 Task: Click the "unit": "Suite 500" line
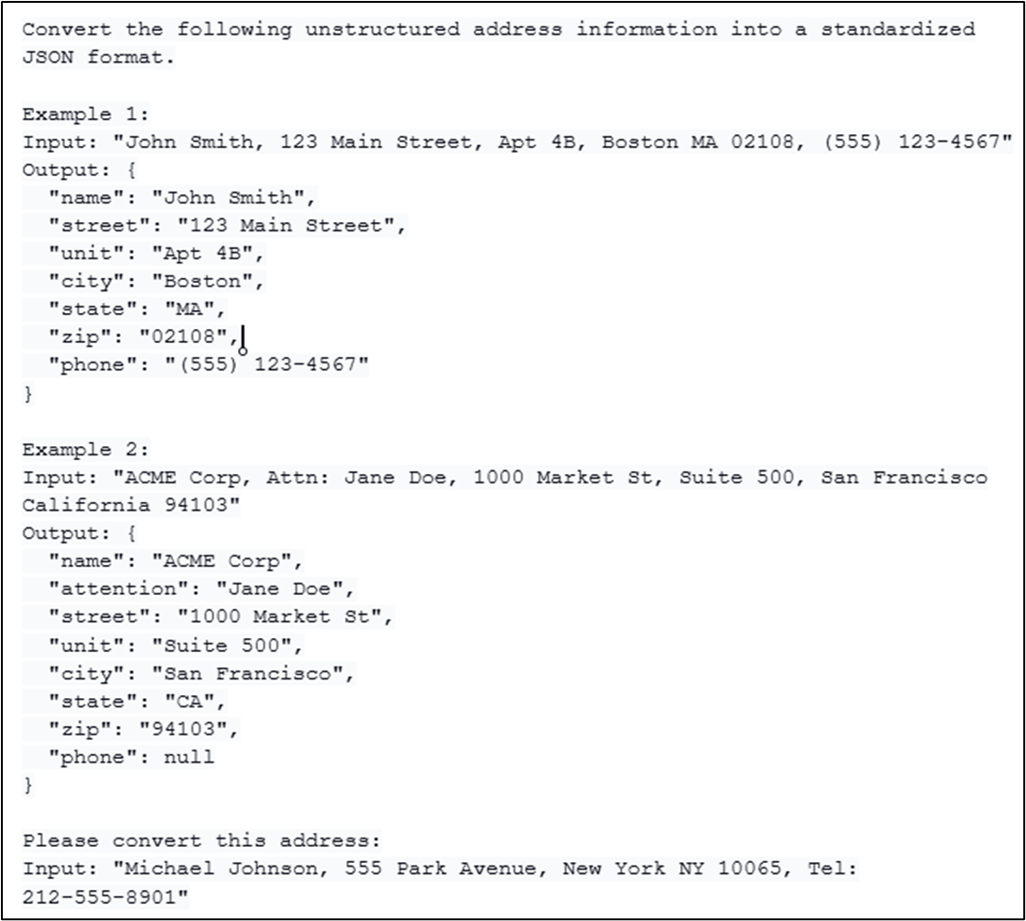tap(176, 646)
